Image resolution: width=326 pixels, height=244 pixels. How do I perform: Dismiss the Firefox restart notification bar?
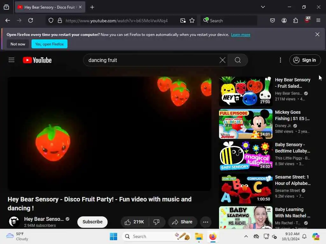pos(317,34)
